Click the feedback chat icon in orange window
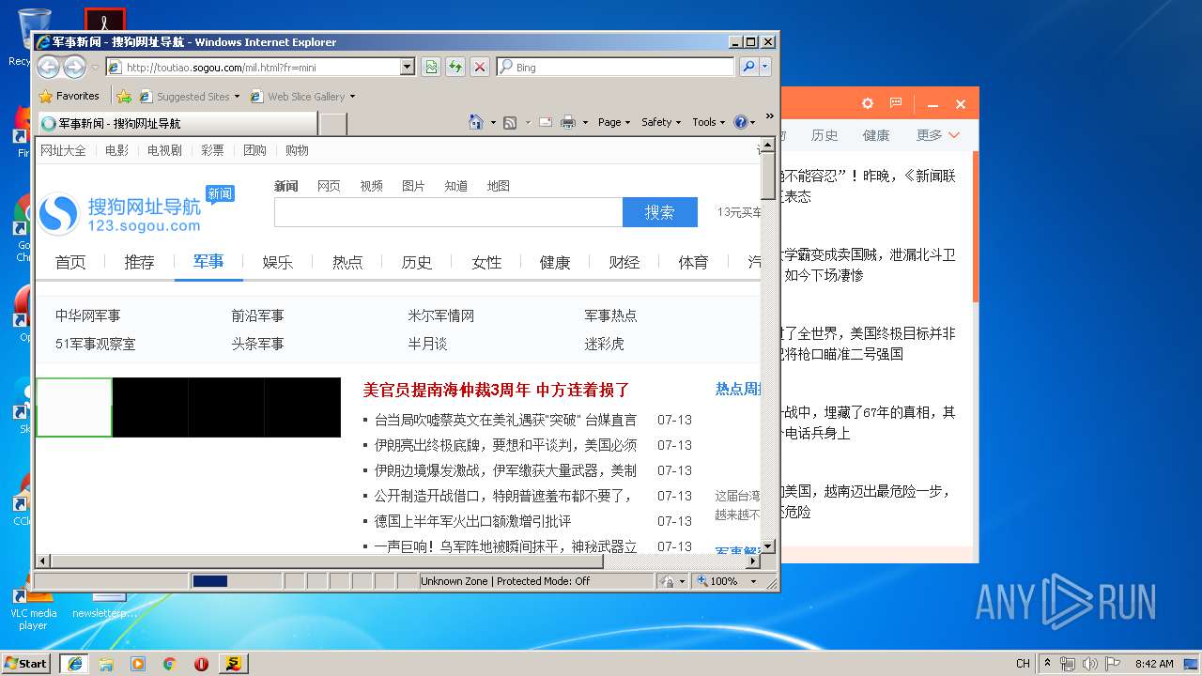Screen dimensions: 1202x676 point(896,103)
